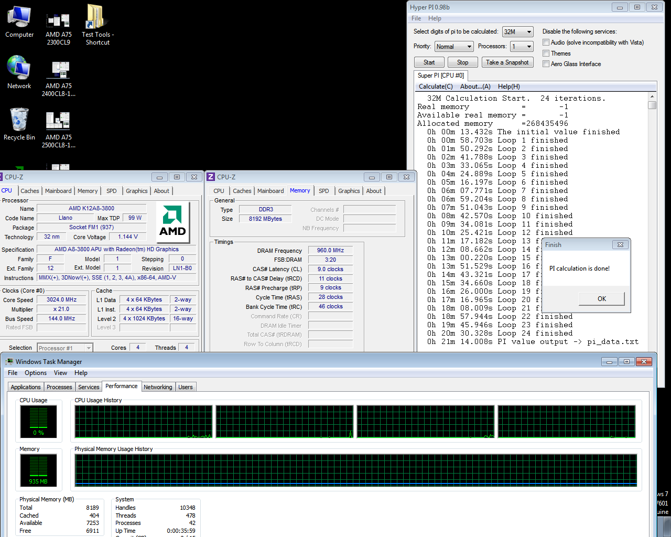Click Take a Snapshot button

[x=507, y=62]
